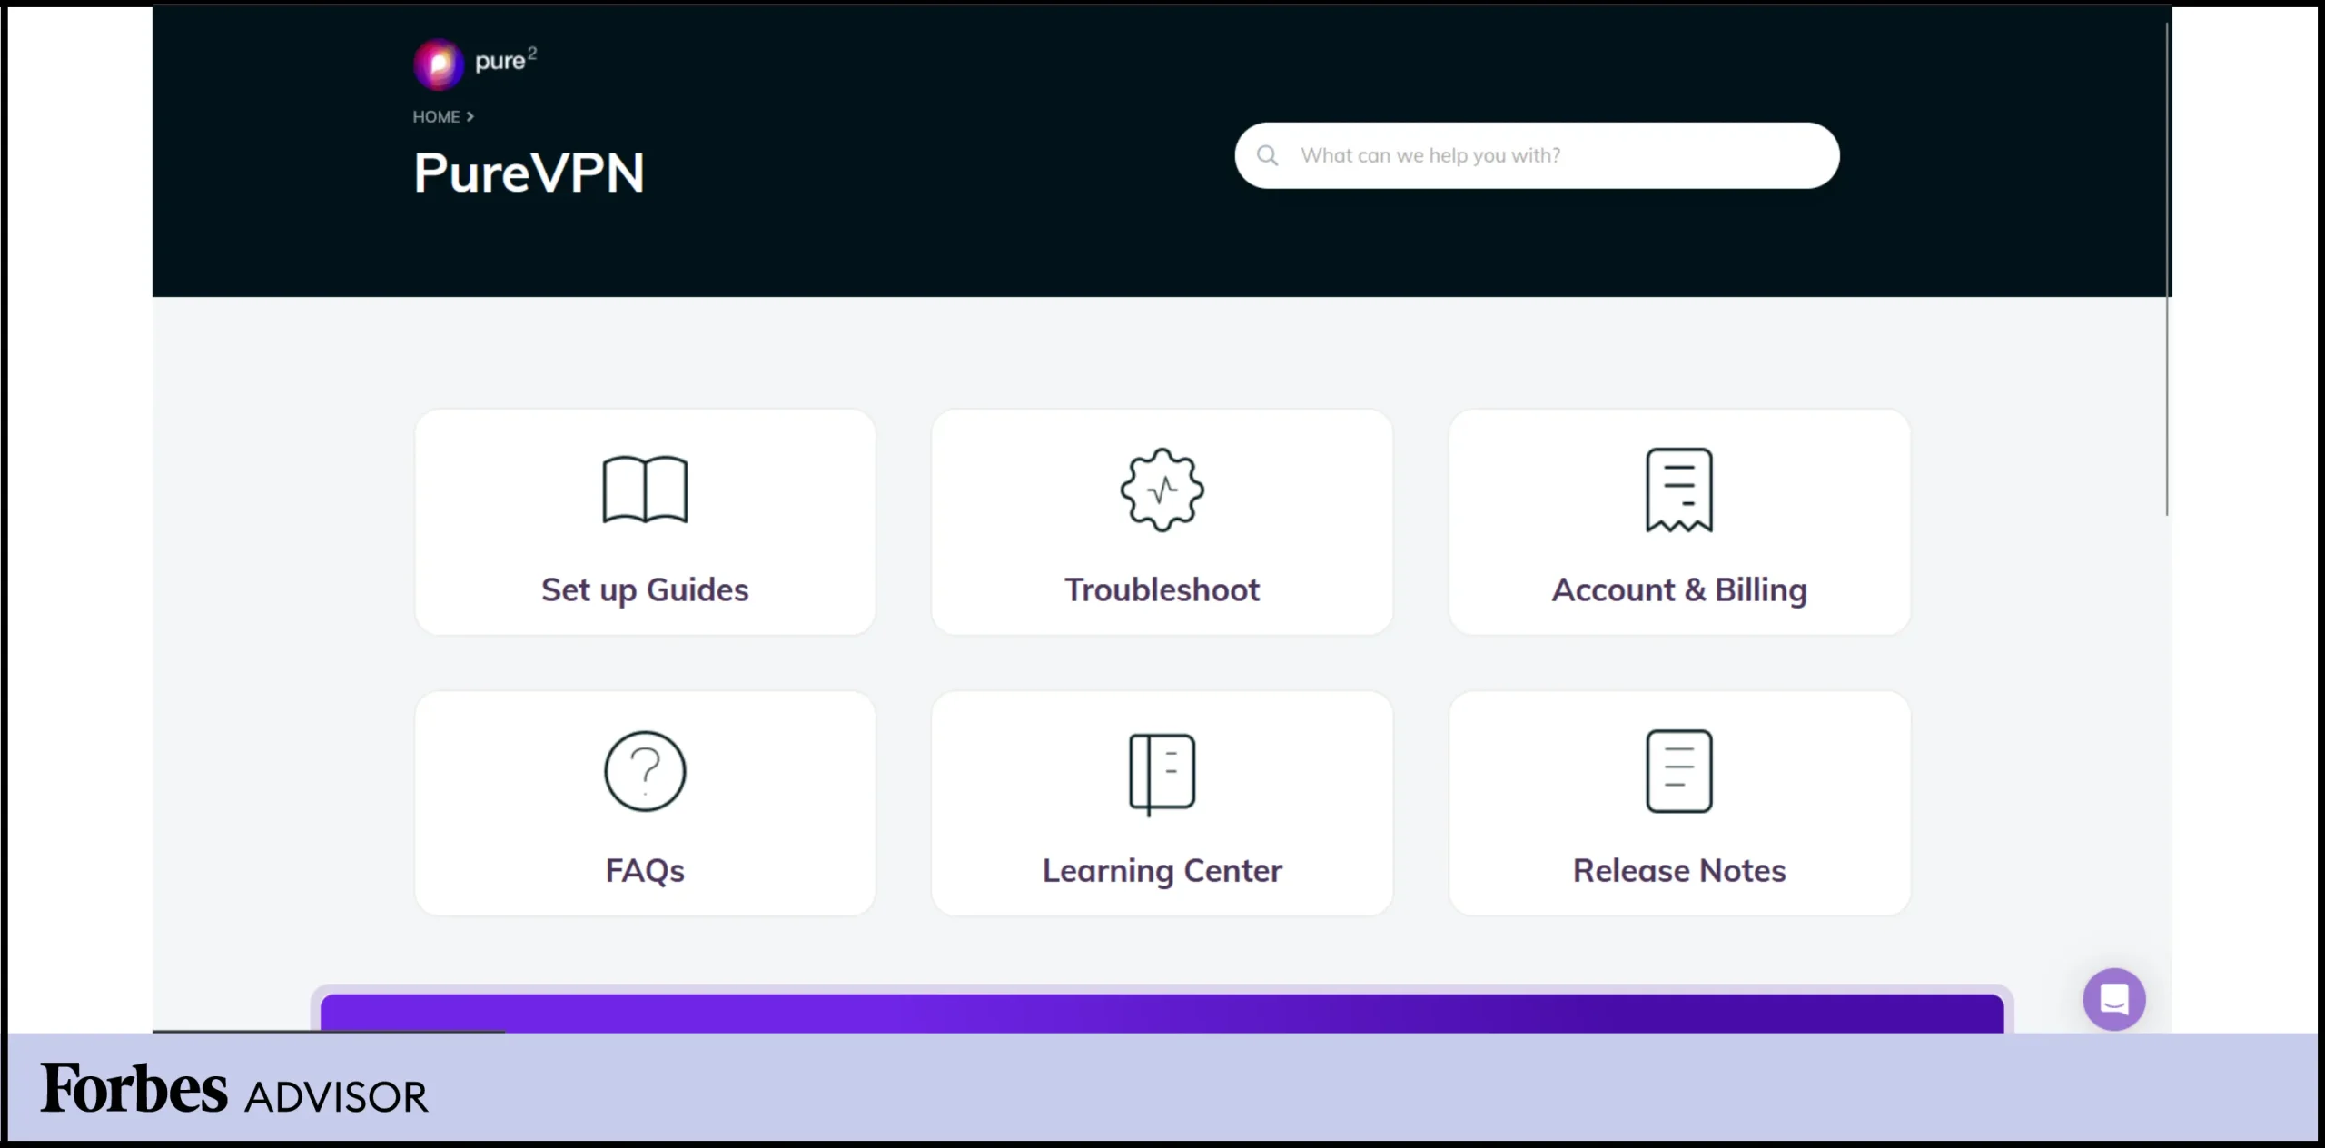Click the purple banner below the cards
The width and height of the screenshot is (2325, 1148).
pyautogui.click(x=1162, y=1013)
